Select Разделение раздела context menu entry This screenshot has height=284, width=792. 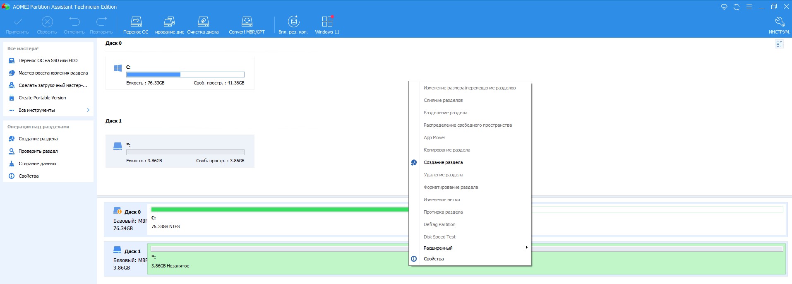click(470, 113)
